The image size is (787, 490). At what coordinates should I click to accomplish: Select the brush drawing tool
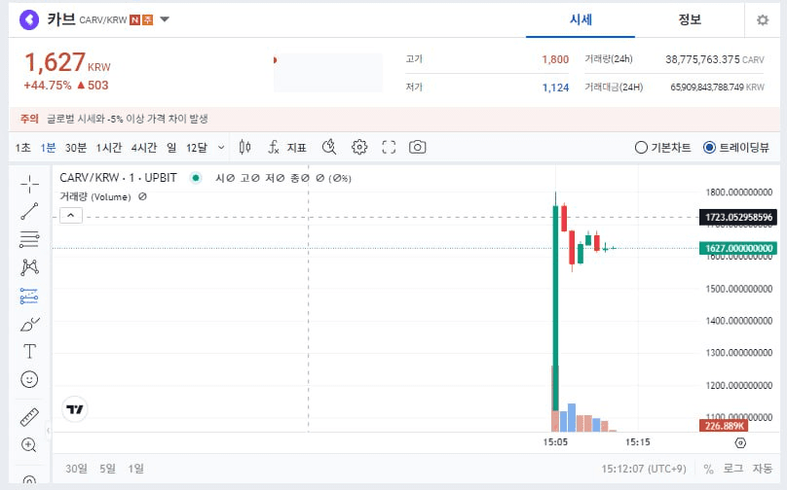pos(29,324)
